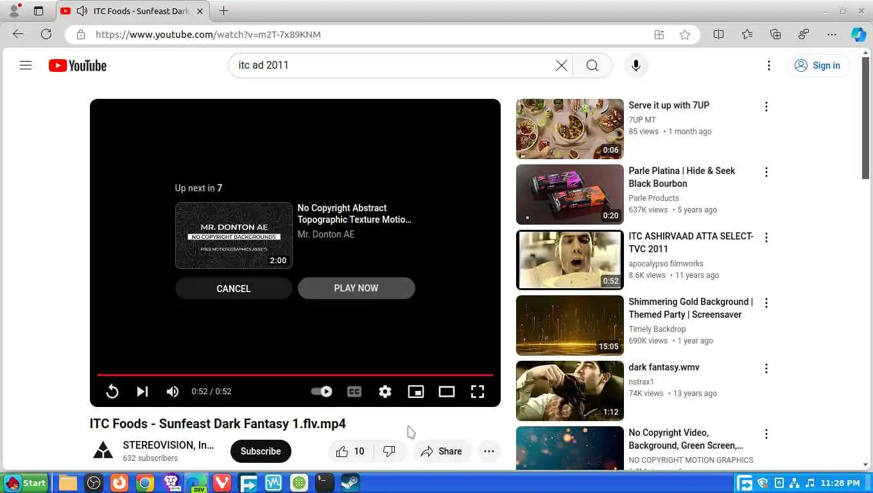The image size is (873, 493).
Task: Open No Copyright Abstract Topographic title
Action: coord(354,214)
